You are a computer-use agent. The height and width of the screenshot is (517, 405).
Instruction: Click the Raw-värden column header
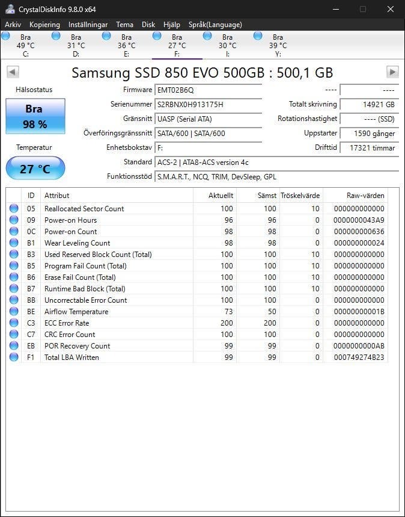pyautogui.click(x=356, y=196)
